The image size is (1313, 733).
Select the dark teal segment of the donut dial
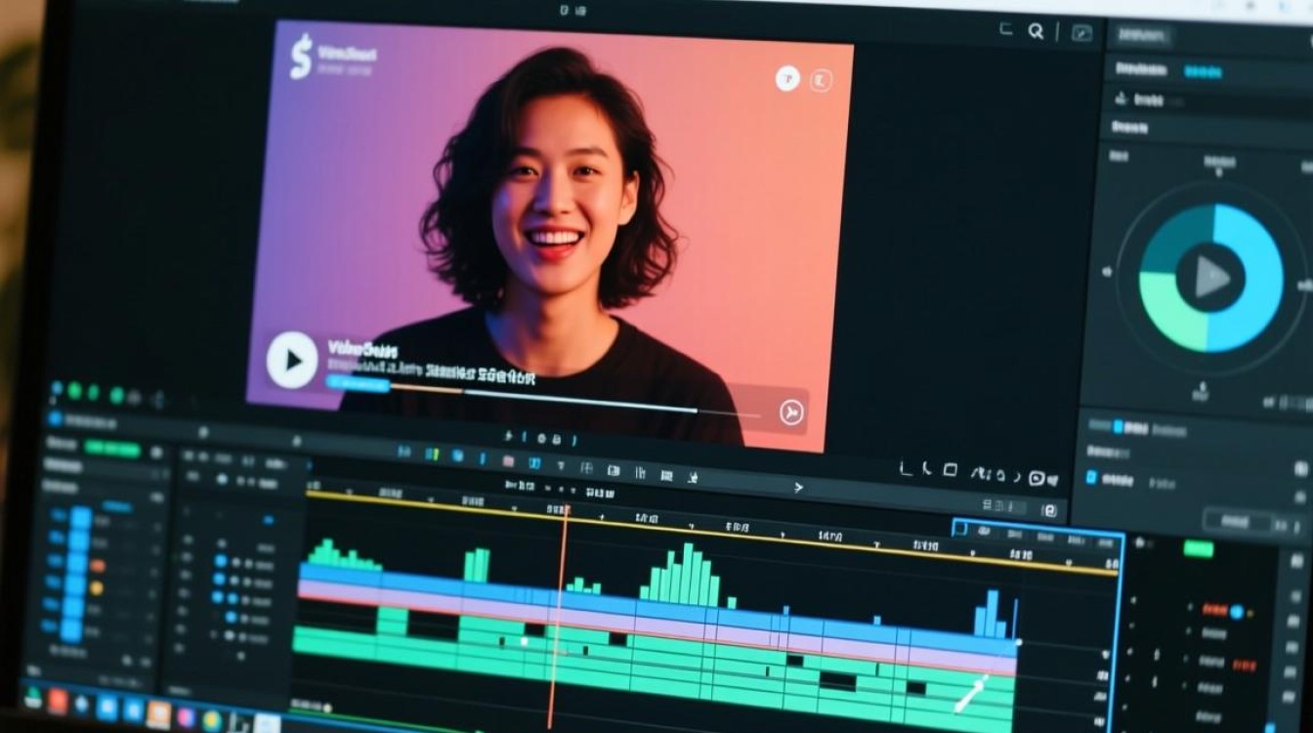pyautogui.click(x=1172, y=239)
